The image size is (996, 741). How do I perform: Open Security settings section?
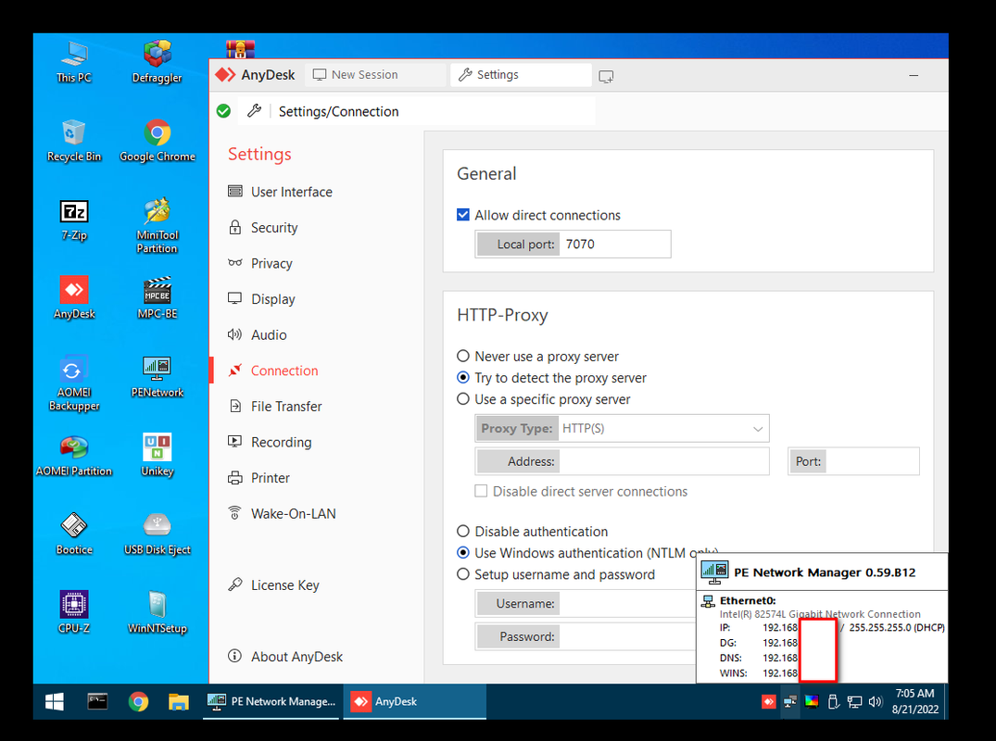click(263, 227)
